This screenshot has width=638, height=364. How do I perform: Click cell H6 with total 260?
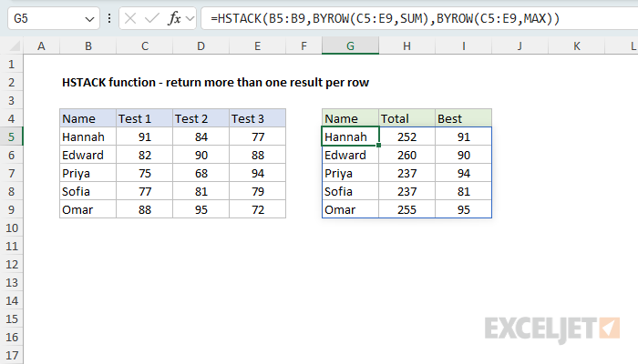[x=406, y=156]
